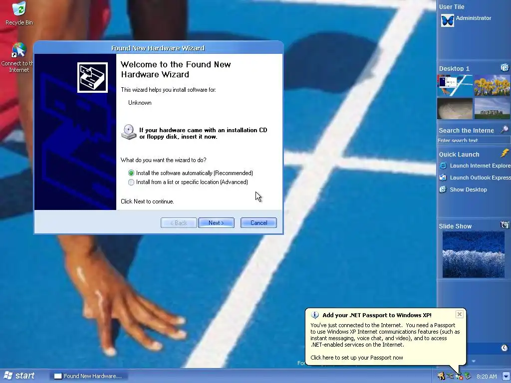Select the yellow flowers desktop thumbnail
Viewport: 511px width, 383px height.
(x=492, y=85)
